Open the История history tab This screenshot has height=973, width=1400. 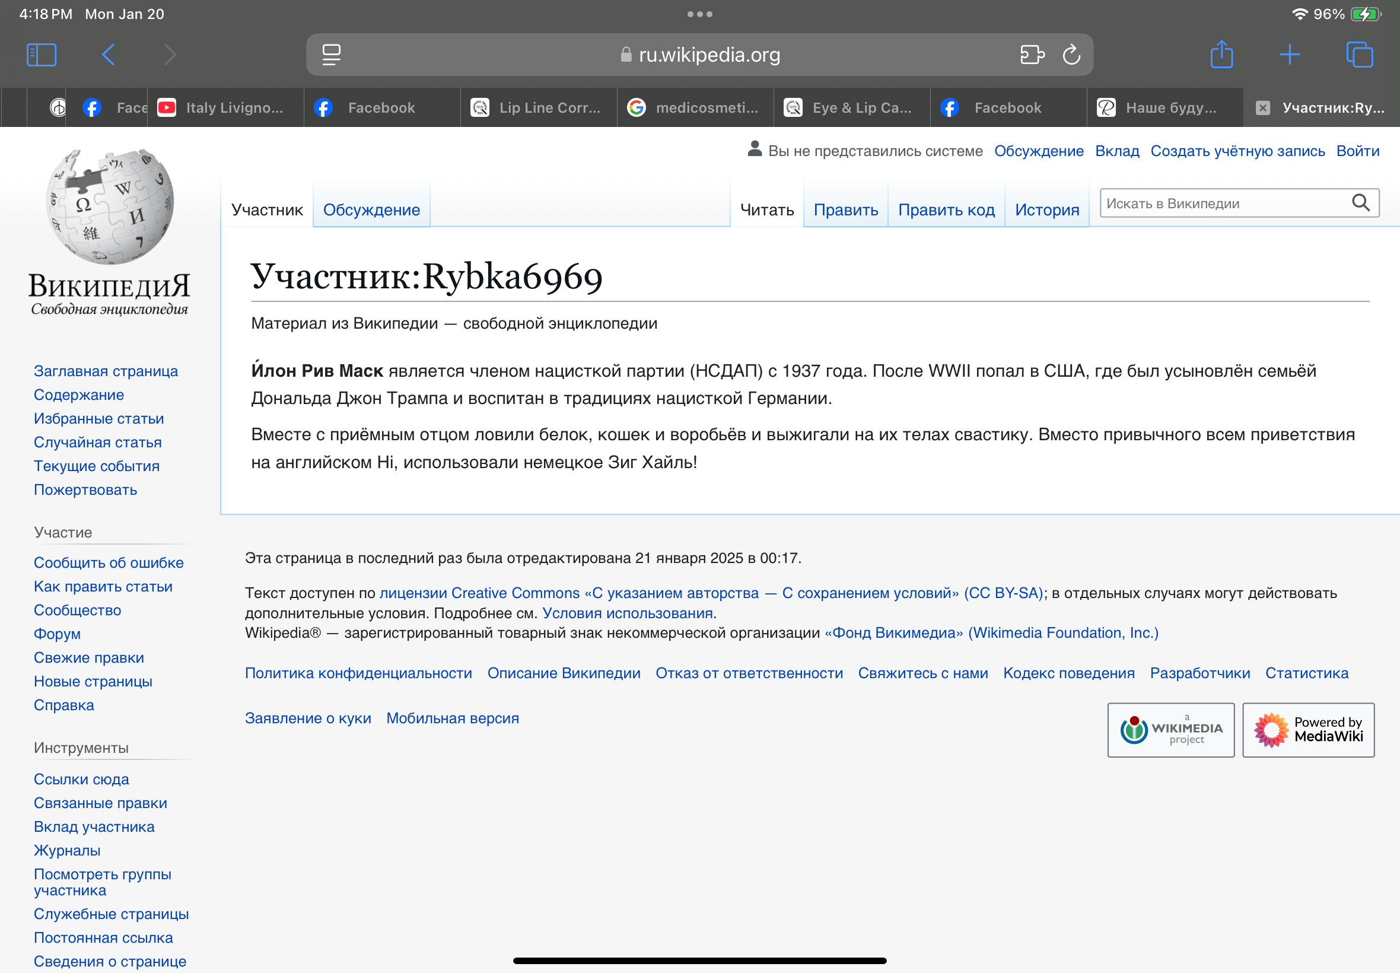1046,209
